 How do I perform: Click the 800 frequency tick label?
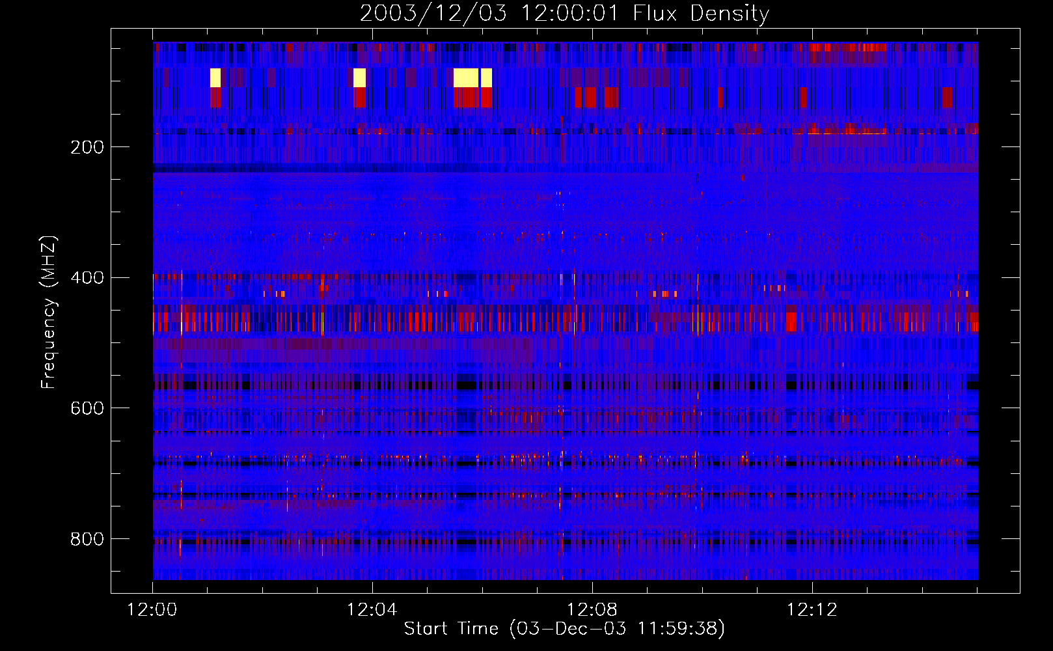[x=87, y=539]
